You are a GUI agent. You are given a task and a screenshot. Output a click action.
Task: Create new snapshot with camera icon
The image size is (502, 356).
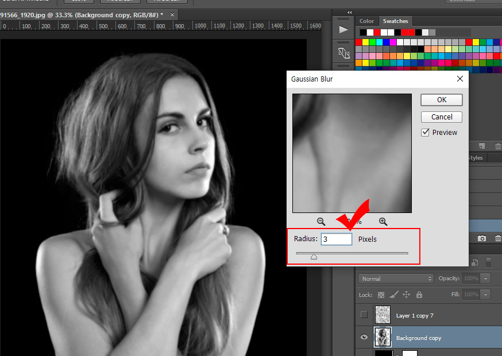tap(481, 238)
